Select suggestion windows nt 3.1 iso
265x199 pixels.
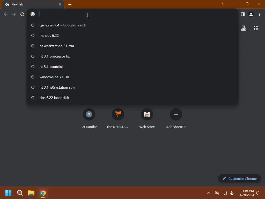pos(133,77)
